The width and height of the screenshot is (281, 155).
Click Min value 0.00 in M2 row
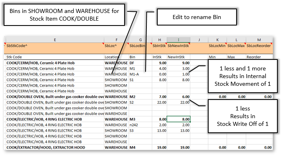tap(218, 97)
